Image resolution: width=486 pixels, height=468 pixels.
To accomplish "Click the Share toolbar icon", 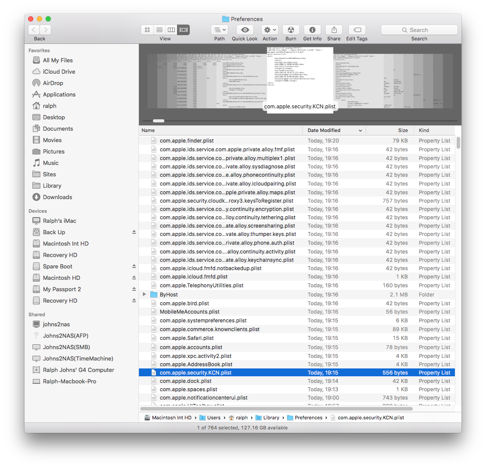I will point(334,30).
